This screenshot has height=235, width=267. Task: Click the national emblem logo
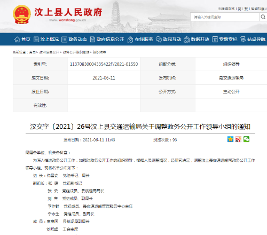22,14
